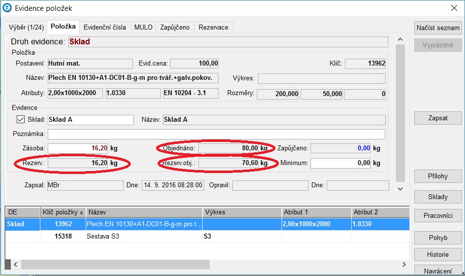465x276 pixels.
Task: Sort by the Atribut 1 column header
Action: coord(316,212)
